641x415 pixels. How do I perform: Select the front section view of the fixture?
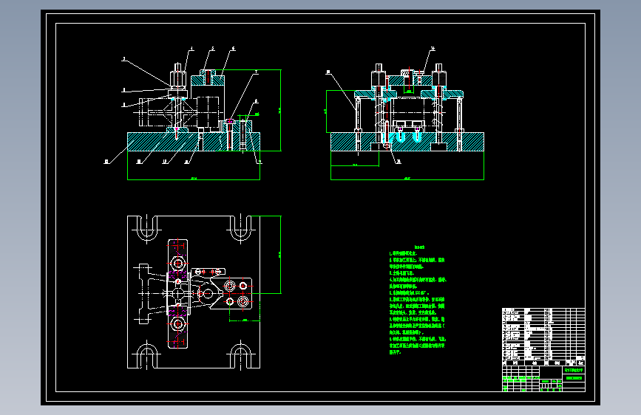(x=192, y=114)
